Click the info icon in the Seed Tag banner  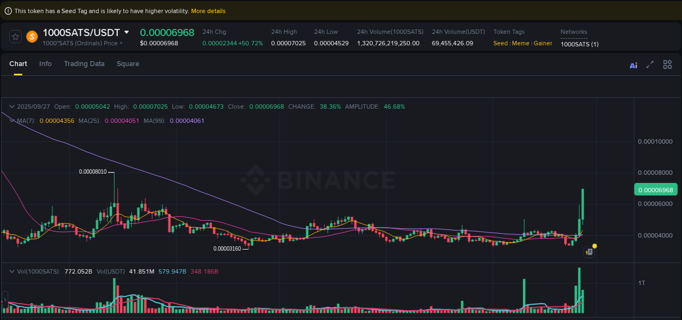8,10
